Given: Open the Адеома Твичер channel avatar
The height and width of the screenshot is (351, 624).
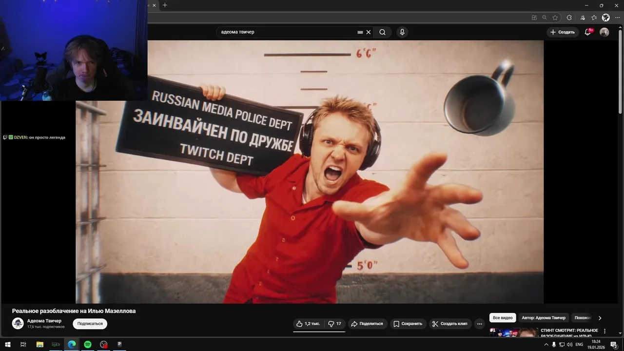Looking at the screenshot, I should point(18,323).
